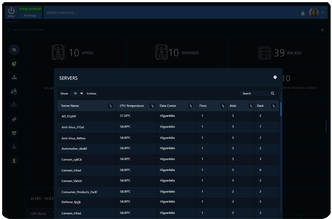The image size is (332, 219).
Task: Sort by Server Name column arrows
Action: click(110, 106)
